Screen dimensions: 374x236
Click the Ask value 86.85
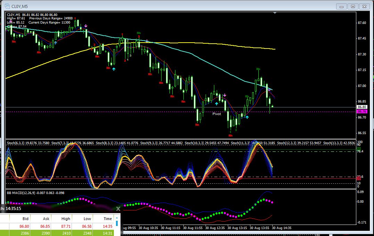[x=45, y=226]
